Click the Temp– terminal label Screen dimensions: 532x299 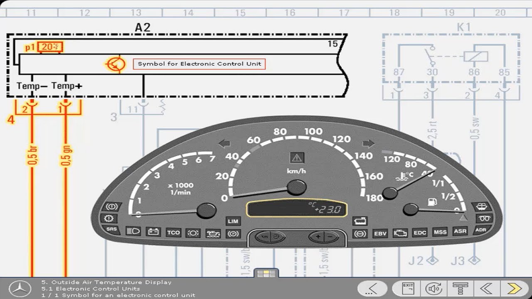pos(32,86)
